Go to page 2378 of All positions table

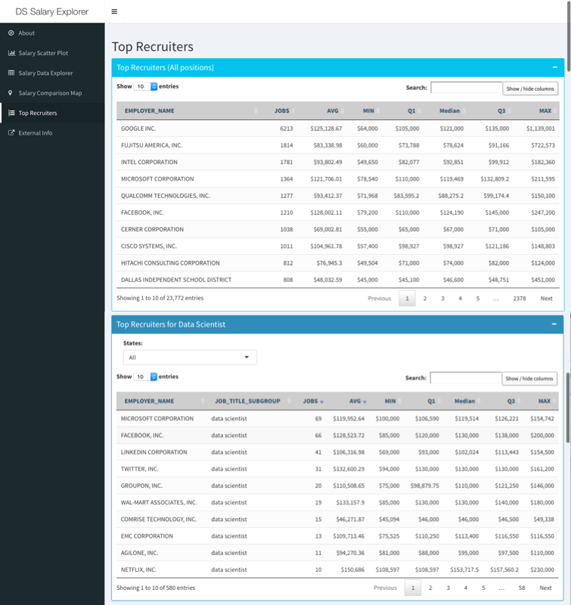pos(520,298)
